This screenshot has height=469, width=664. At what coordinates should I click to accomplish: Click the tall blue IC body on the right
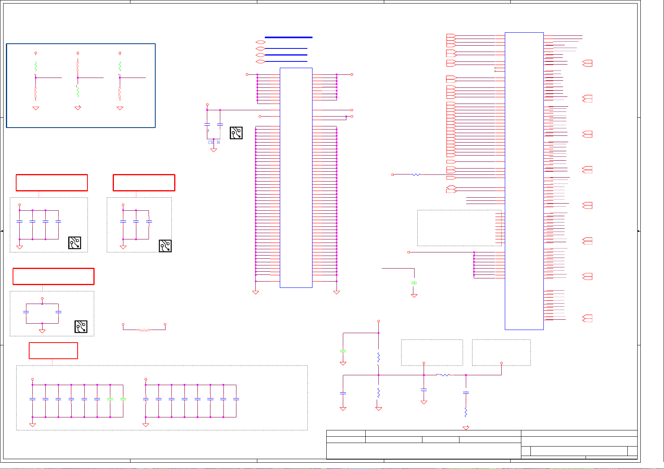click(x=524, y=181)
